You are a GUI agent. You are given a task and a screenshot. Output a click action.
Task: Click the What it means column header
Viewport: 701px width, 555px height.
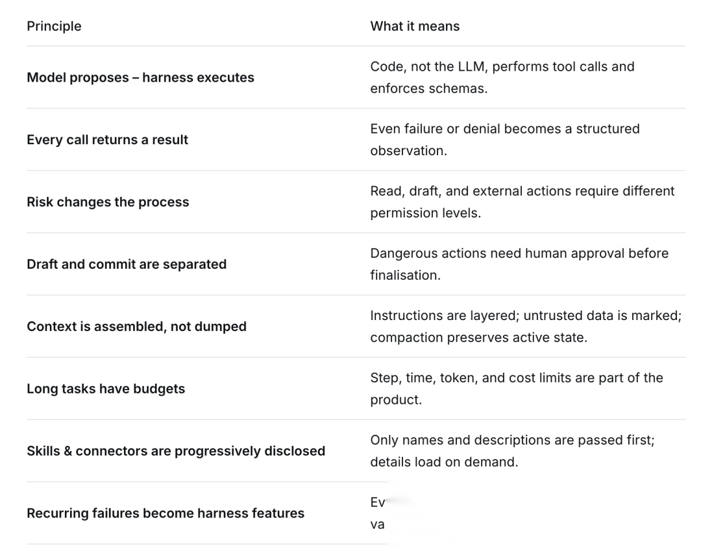tap(415, 26)
